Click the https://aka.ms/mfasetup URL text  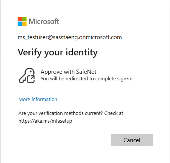click(x=45, y=121)
